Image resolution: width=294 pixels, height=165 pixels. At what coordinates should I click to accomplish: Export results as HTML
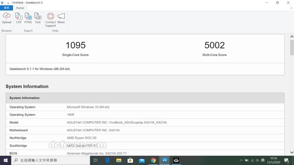point(28,18)
